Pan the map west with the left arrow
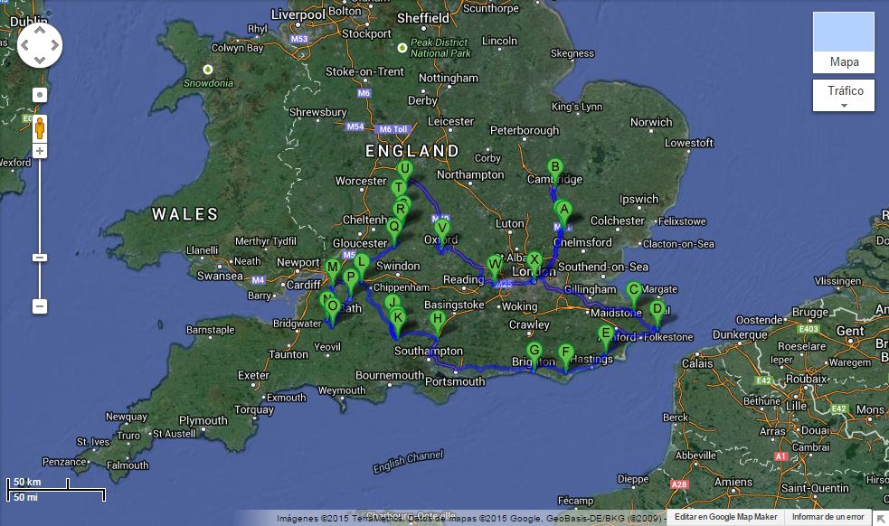 tap(23, 44)
